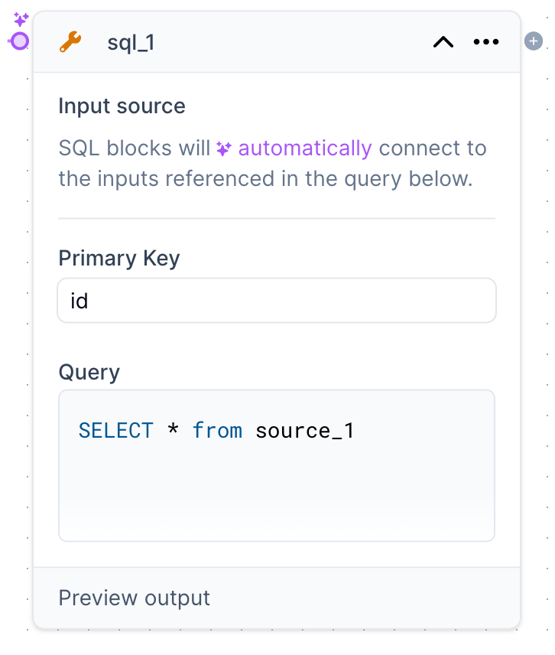This screenshot has width=555, height=655.
Task: Click the gray plus output connector
Action: [x=533, y=41]
